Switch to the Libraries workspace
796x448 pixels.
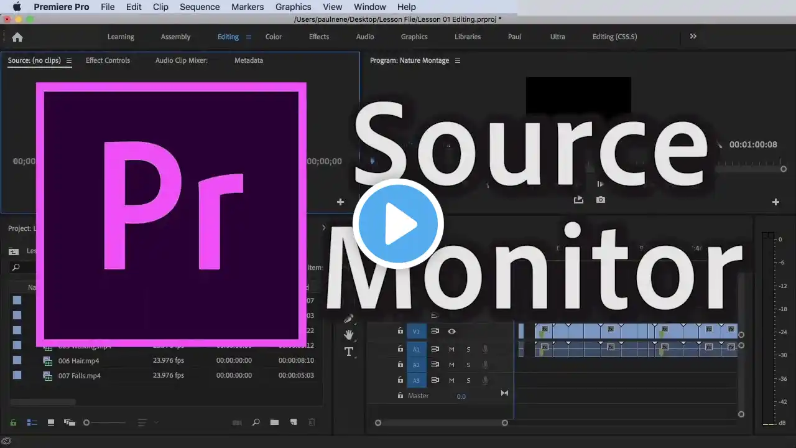coord(468,37)
